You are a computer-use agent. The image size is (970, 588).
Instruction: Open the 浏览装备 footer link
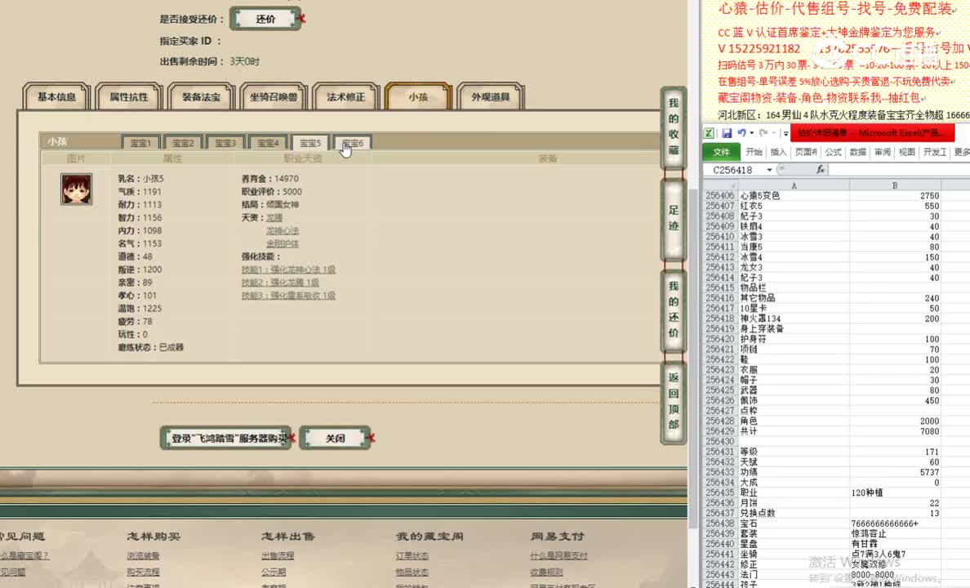click(143, 556)
